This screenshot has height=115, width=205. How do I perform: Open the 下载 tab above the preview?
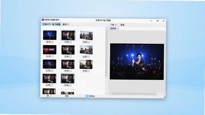113,25
